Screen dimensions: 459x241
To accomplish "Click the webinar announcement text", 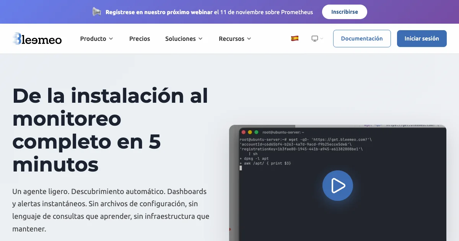I will 209,12.
